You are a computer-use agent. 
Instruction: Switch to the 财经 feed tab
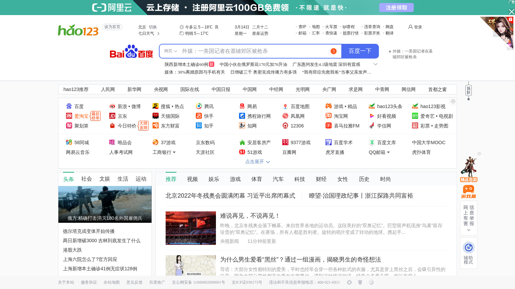(x=321, y=179)
